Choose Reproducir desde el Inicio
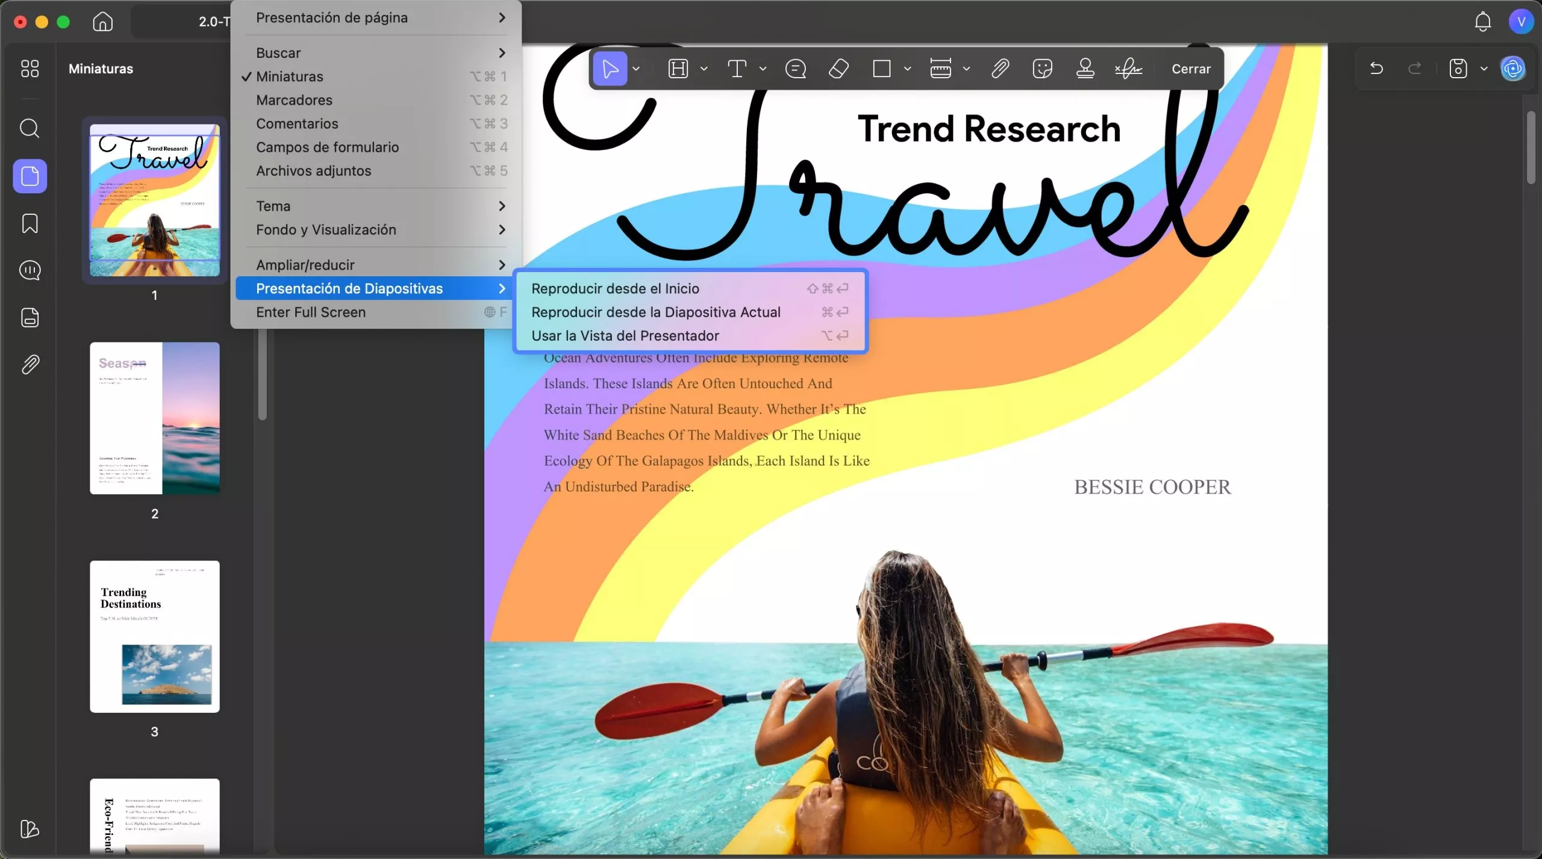 [x=690, y=288]
